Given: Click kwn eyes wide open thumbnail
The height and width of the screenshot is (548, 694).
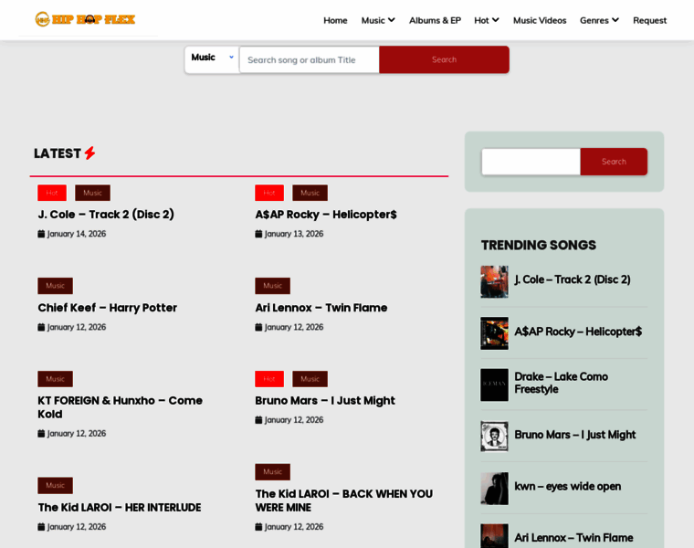Looking at the screenshot, I should [494, 489].
